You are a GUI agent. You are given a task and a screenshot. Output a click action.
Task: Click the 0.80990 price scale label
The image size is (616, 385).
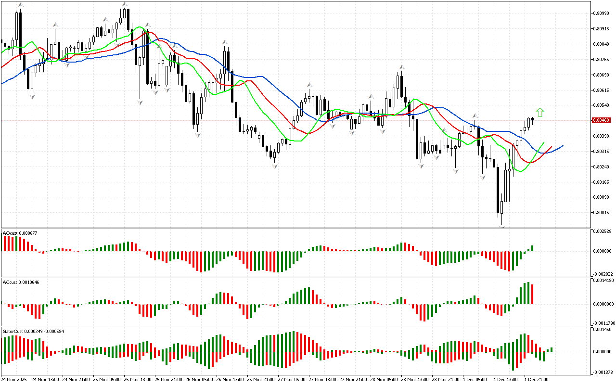point(601,13)
